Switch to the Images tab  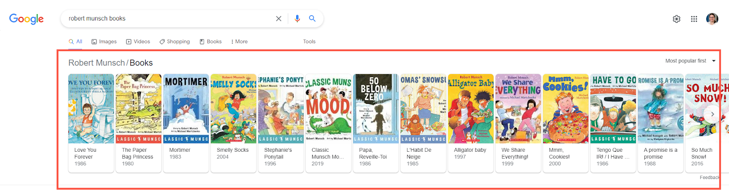click(104, 41)
